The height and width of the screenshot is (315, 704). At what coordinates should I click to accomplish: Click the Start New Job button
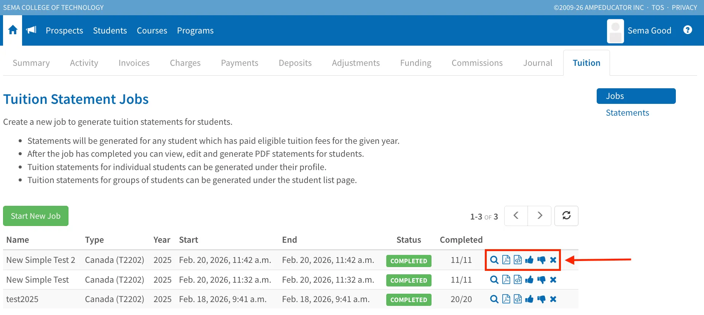(x=36, y=216)
